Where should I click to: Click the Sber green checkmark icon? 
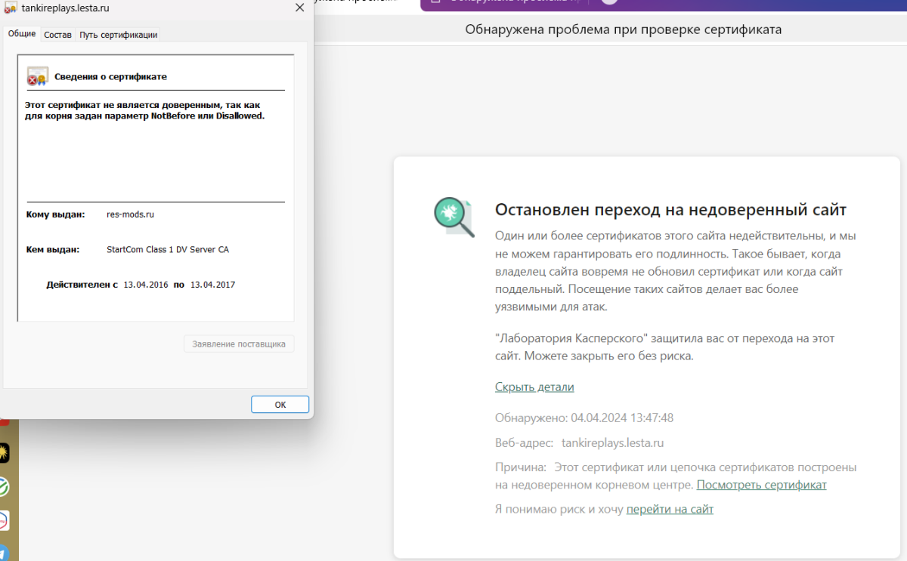coord(3,487)
